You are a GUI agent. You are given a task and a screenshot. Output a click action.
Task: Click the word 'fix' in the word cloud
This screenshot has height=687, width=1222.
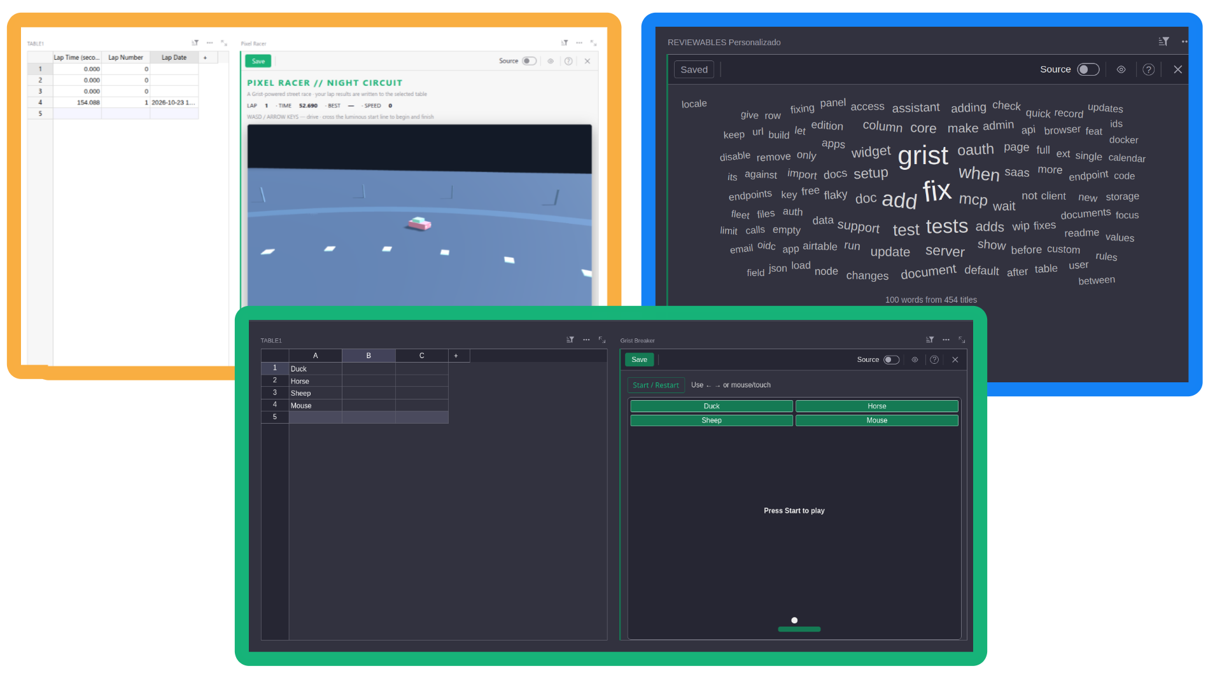[x=937, y=191]
